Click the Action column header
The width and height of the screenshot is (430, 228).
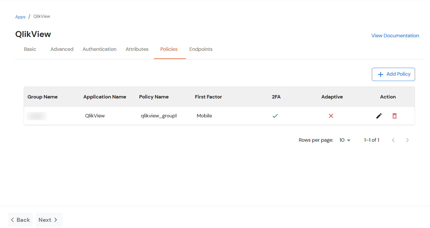pos(388,97)
